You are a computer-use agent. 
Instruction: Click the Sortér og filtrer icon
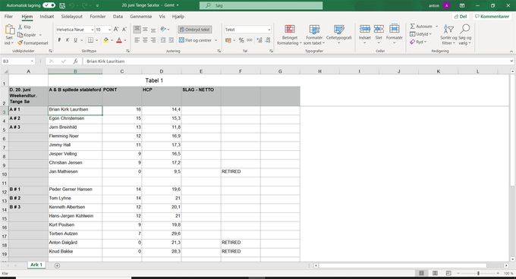448,35
